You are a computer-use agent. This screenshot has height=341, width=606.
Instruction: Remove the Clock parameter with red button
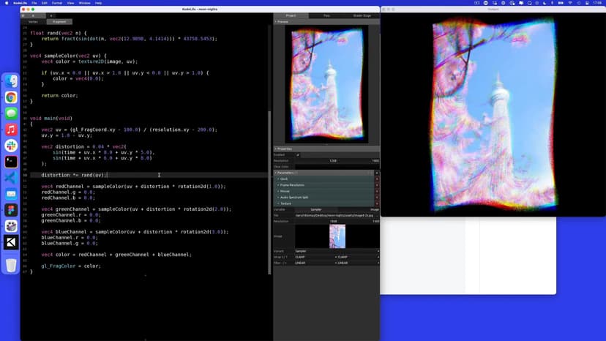pyautogui.click(x=377, y=179)
